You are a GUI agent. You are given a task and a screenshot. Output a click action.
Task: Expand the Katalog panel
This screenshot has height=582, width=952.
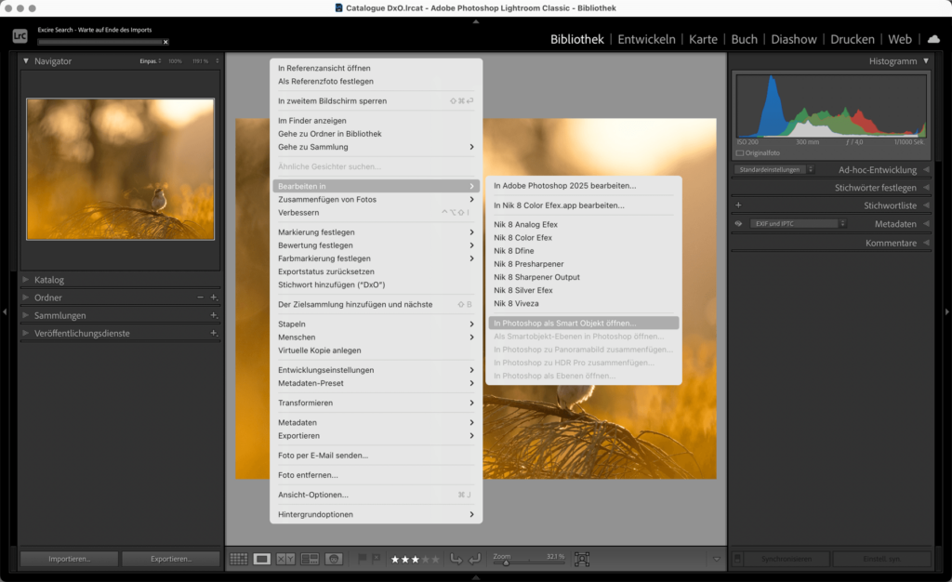pos(25,280)
